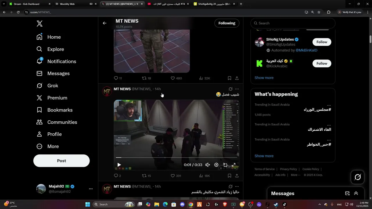Reload the page

(18, 12)
